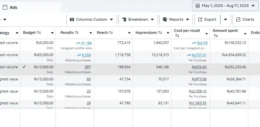
Task: Click the 60 website purchases value
Action: (89, 79)
